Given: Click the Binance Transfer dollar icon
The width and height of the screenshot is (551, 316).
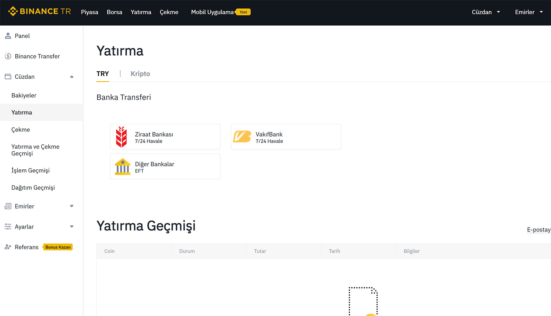Looking at the screenshot, I should point(8,56).
